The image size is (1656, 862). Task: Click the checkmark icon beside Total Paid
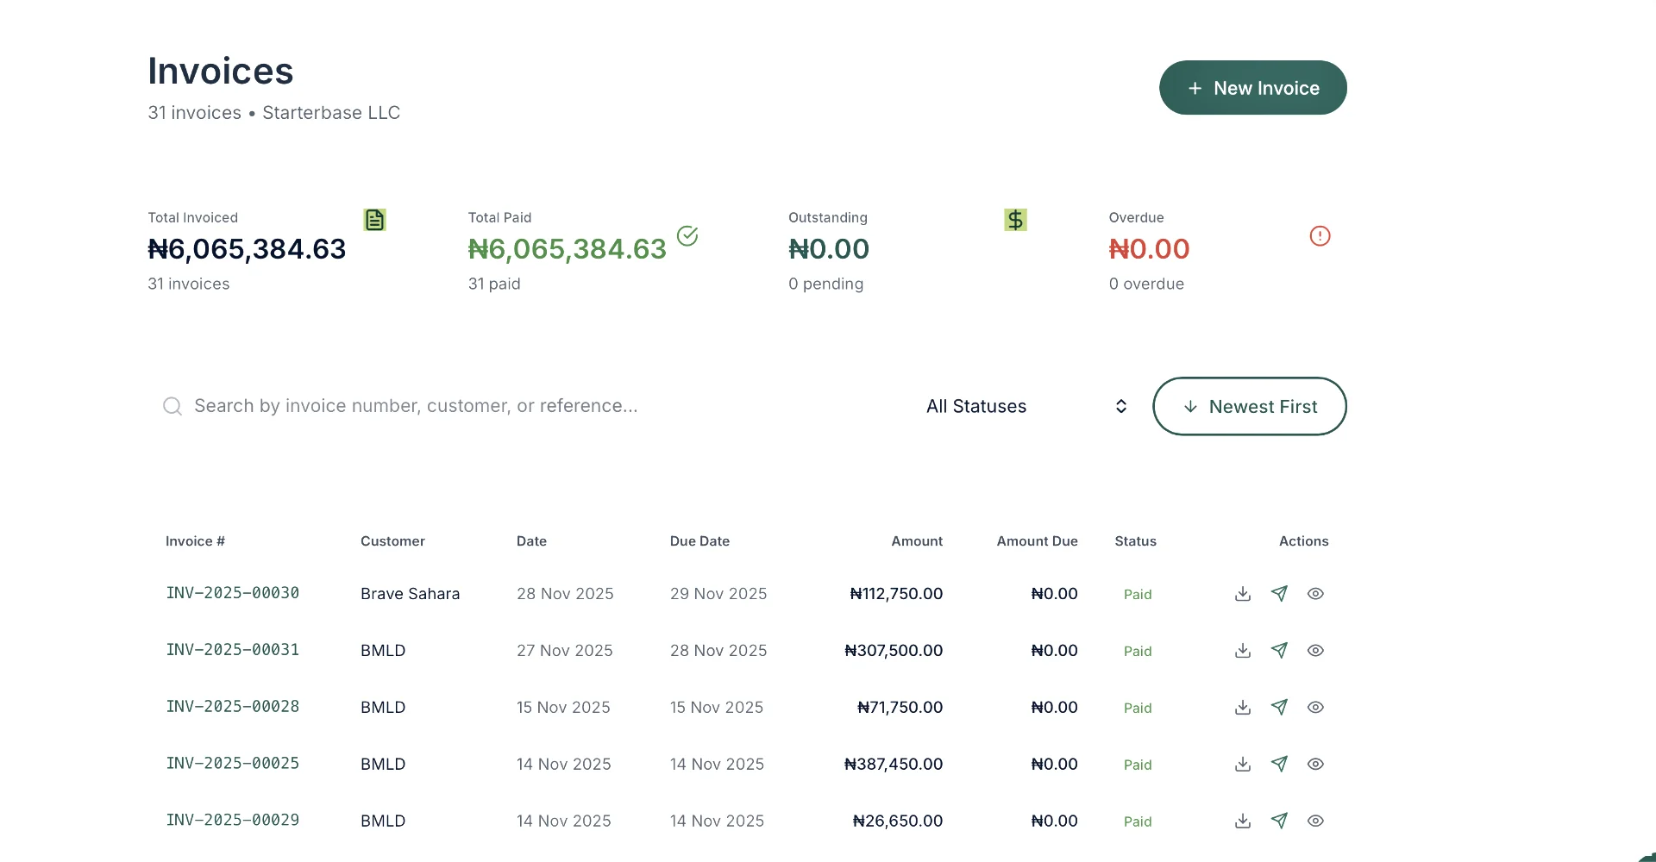[687, 235]
